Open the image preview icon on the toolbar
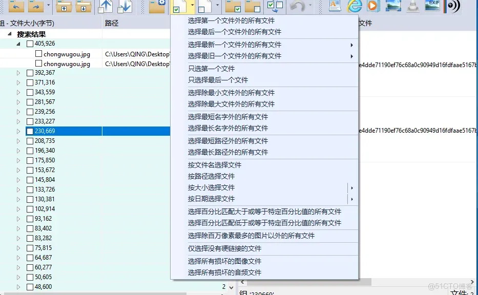 (x=393, y=7)
